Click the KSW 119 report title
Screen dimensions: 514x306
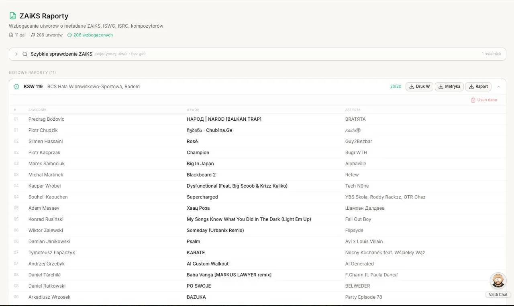[33, 87]
